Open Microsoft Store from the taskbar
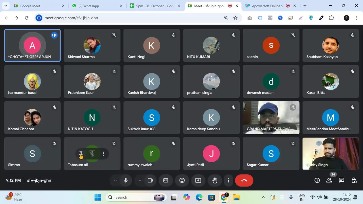 [x=212, y=197]
